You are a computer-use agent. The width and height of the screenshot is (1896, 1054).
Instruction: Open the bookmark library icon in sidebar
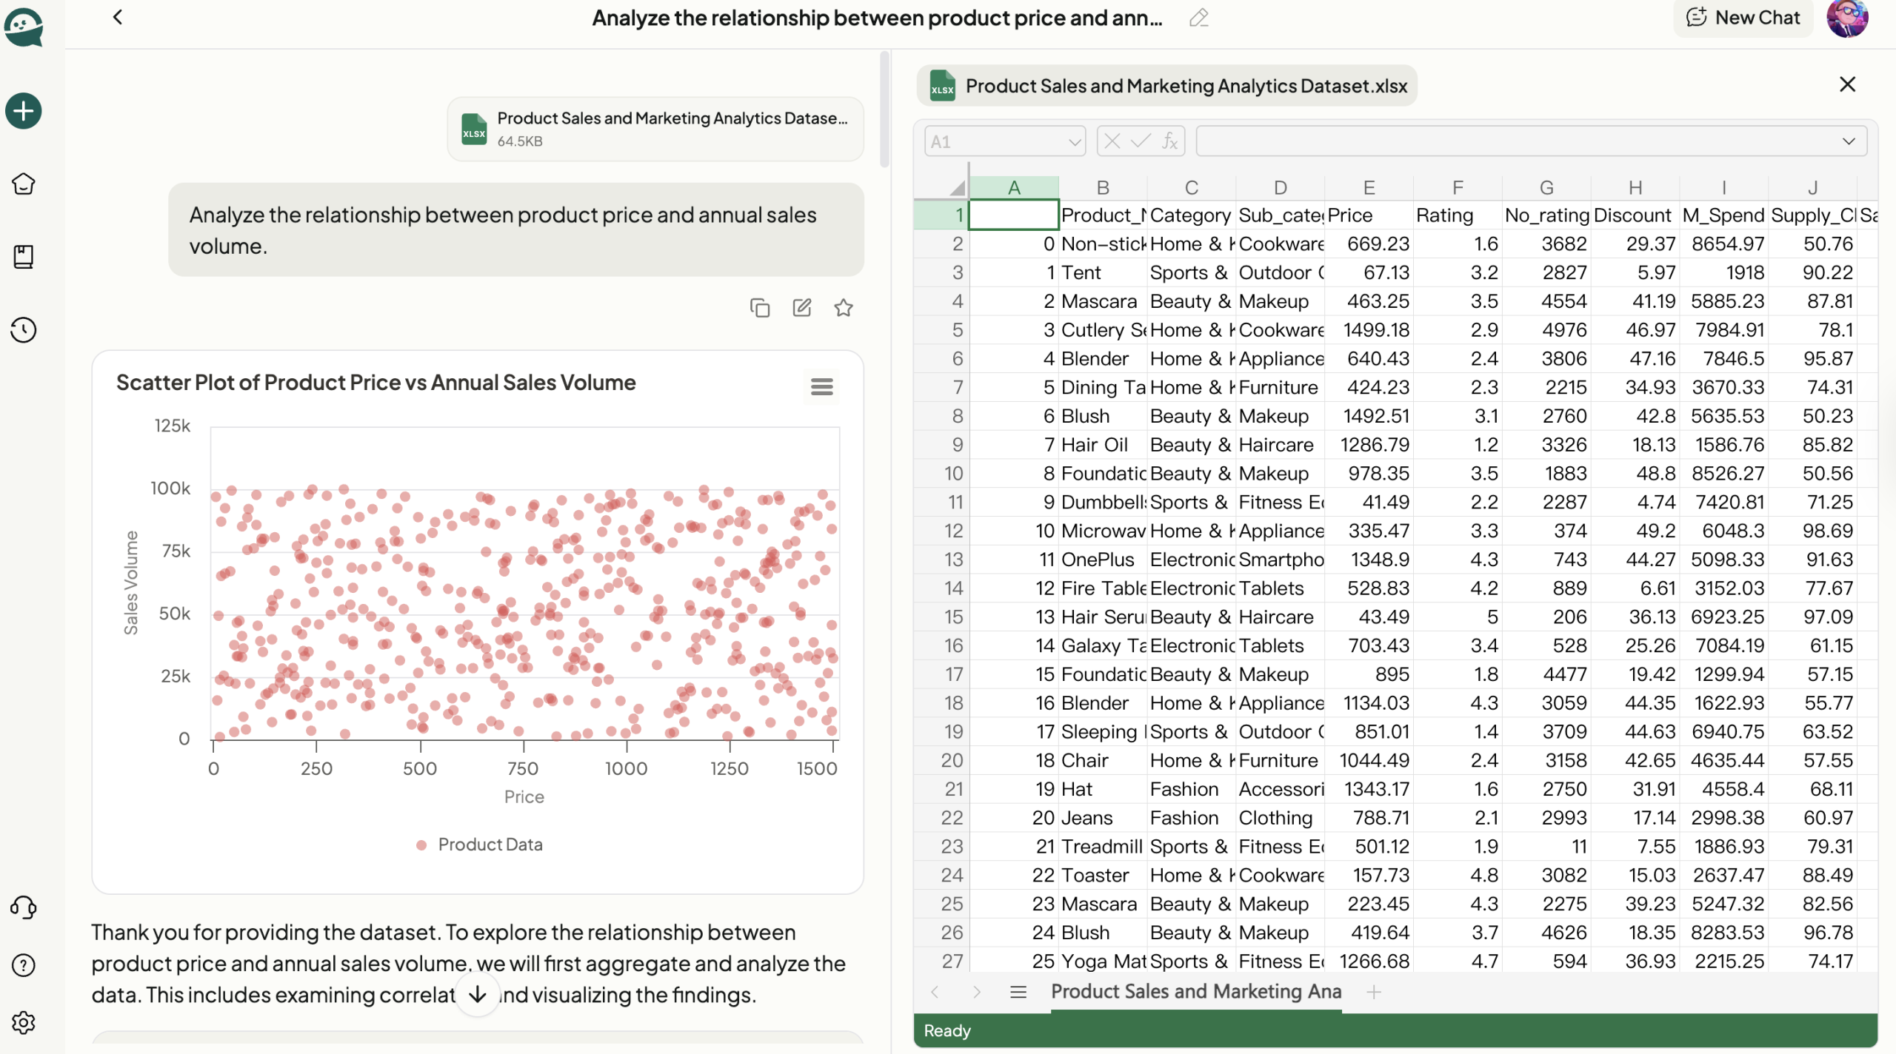pos(24,257)
